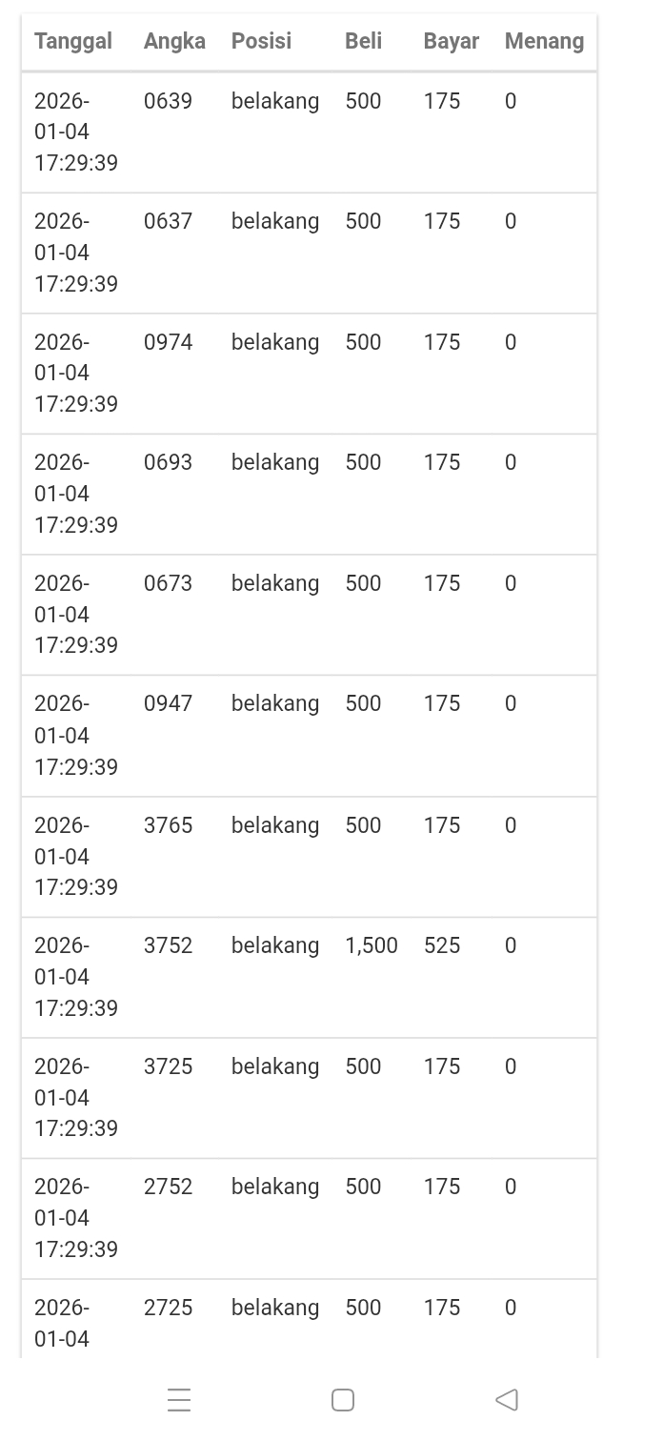Click the Tanggal column header

(73, 41)
